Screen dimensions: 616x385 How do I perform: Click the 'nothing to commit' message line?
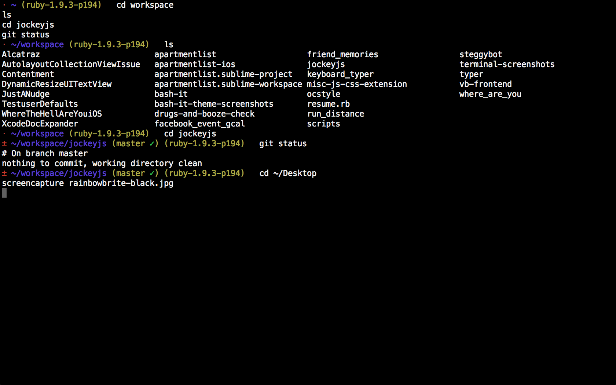[102, 164]
